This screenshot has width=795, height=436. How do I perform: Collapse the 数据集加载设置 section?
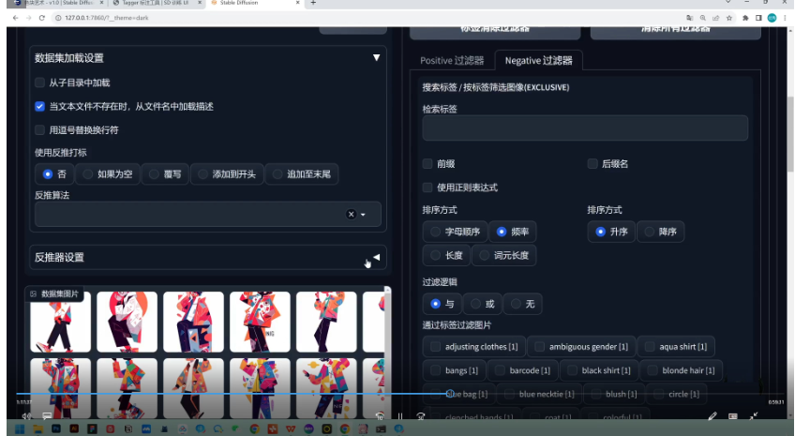coord(376,58)
